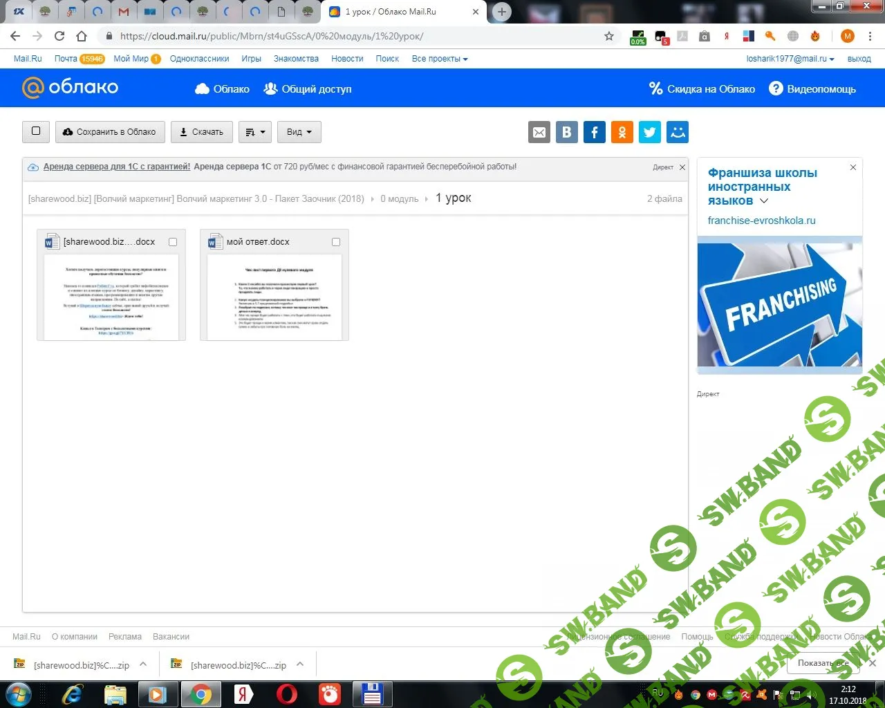Click Сохранить в Облако button

click(110, 132)
